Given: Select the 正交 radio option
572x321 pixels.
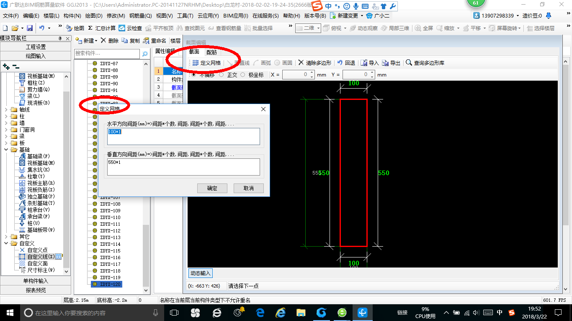Looking at the screenshot, I should point(221,75).
